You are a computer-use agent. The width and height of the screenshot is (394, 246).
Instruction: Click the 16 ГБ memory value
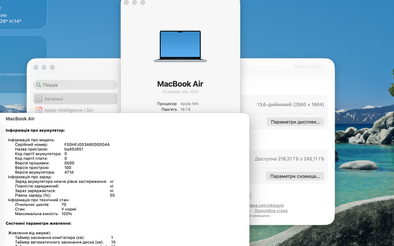(185, 110)
